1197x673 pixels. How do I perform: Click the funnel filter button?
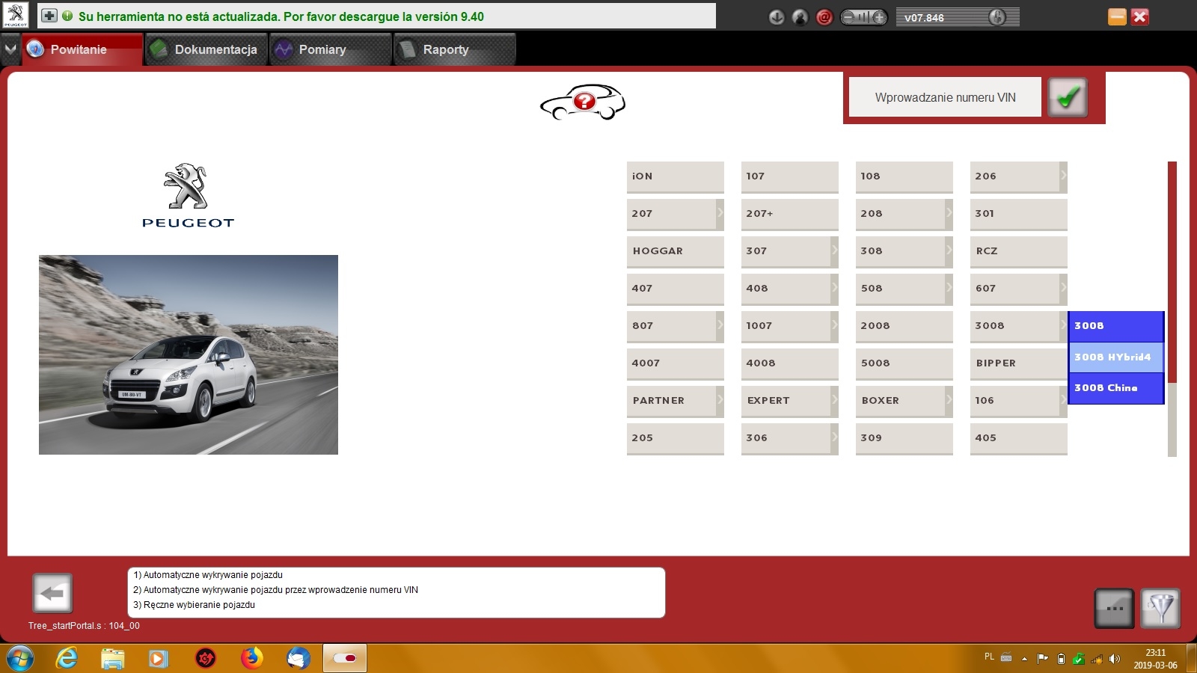(1161, 608)
